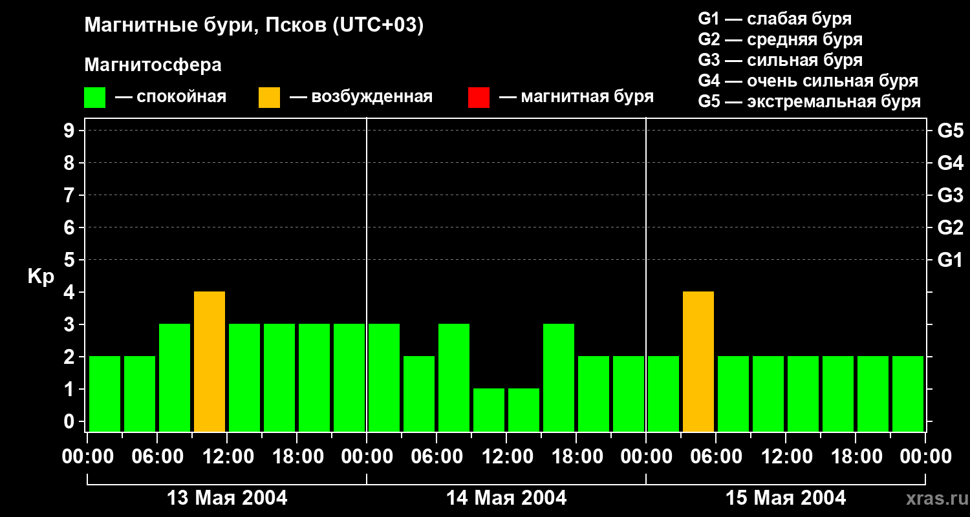The height and width of the screenshot is (517, 970).
Task: Click the red "магнитная буря" legend swatch
Action: [479, 97]
